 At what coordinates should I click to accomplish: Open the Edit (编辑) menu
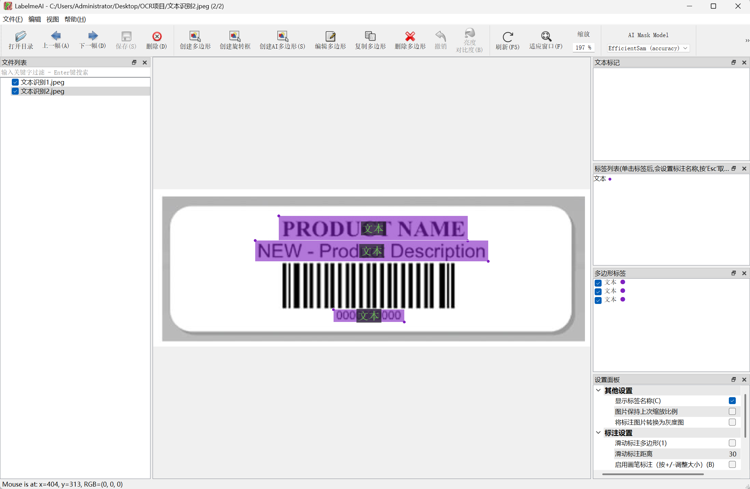coord(35,19)
